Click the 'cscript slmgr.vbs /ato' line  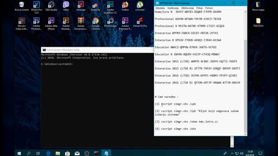(x=179, y=129)
